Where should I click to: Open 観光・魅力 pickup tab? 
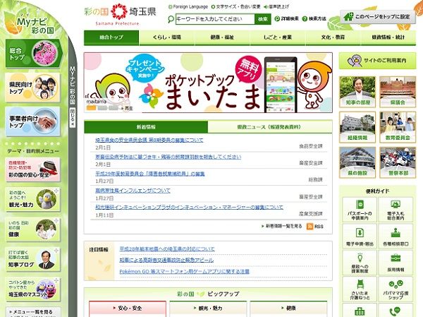click(208, 308)
